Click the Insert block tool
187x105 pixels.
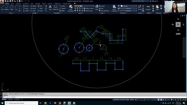coord(97,8)
